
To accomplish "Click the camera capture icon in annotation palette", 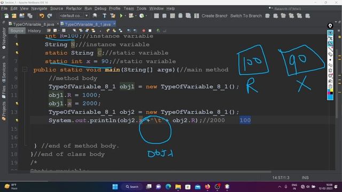I will (x=330, y=81).
